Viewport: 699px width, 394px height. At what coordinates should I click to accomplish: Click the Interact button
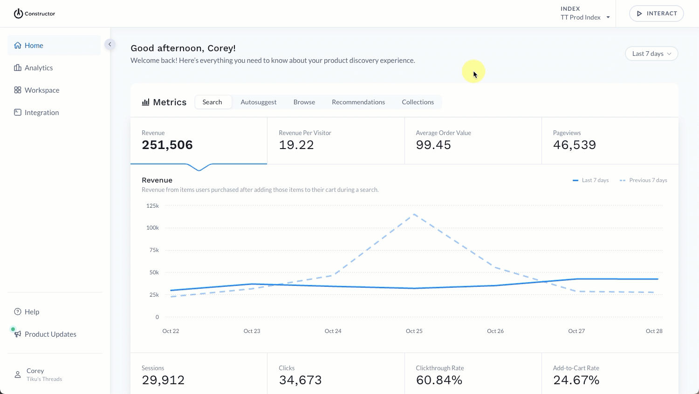click(x=657, y=14)
